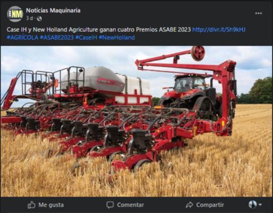Open the #AGRÍCOLA hashtag
273x213 pixels.
pyautogui.click(x=22, y=38)
